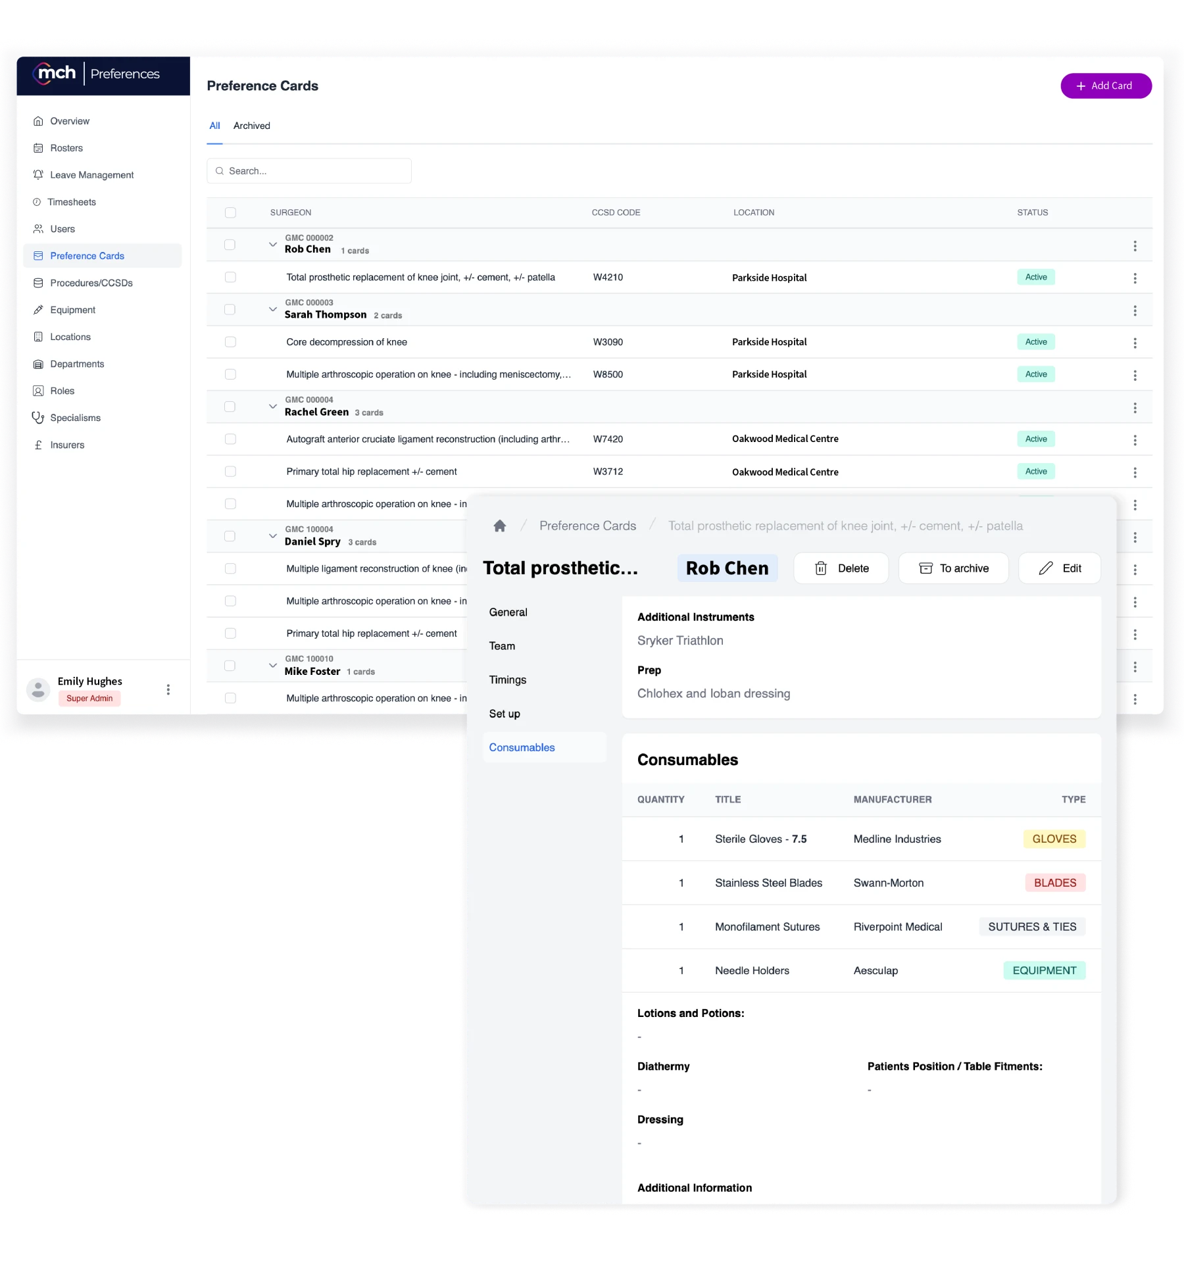Image resolution: width=1184 pixels, height=1263 pixels.
Task: Open the kebab menu on Rob Chen's row
Action: (x=1135, y=245)
